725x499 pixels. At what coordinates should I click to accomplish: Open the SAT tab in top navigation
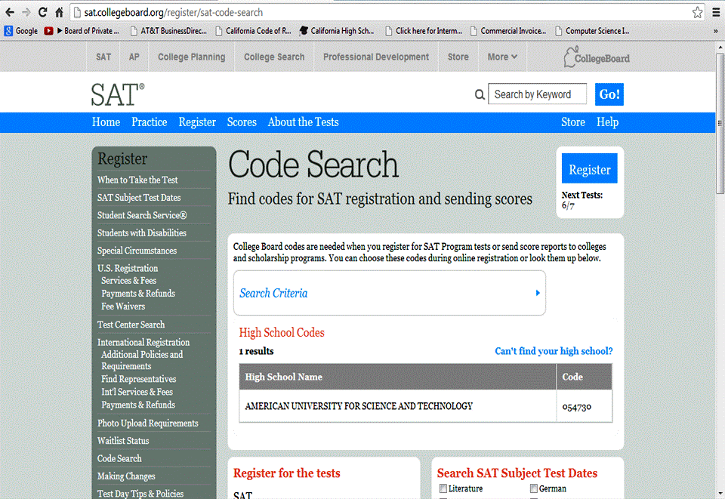[103, 57]
